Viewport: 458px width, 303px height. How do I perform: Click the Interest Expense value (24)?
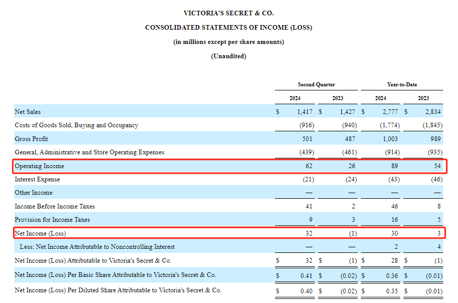click(351, 179)
